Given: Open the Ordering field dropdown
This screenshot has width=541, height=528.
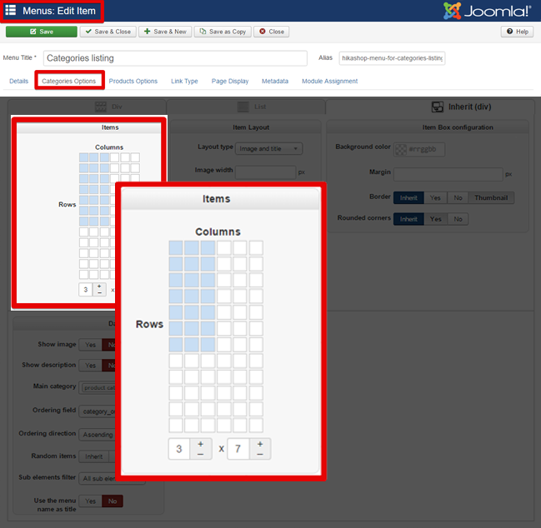Looking at the screenshot, I should (98, 411).
